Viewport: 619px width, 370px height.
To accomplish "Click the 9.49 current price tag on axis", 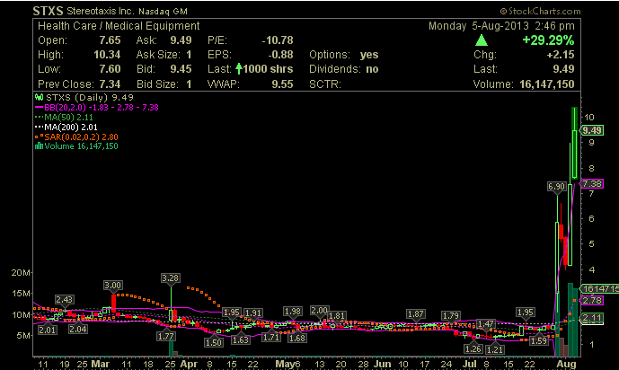I will click(592, 130).
